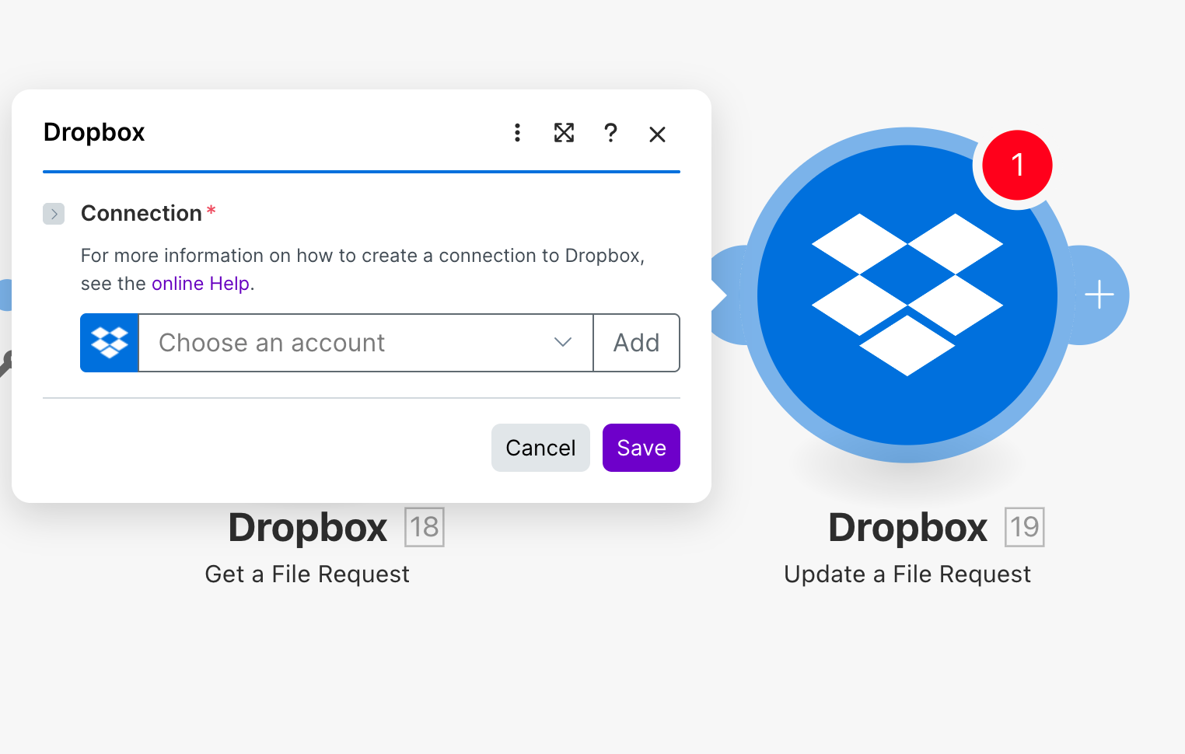Screen dimensions: 1185x754
Task: Cancel the Dropbox module settings
Action: point(540,448)
